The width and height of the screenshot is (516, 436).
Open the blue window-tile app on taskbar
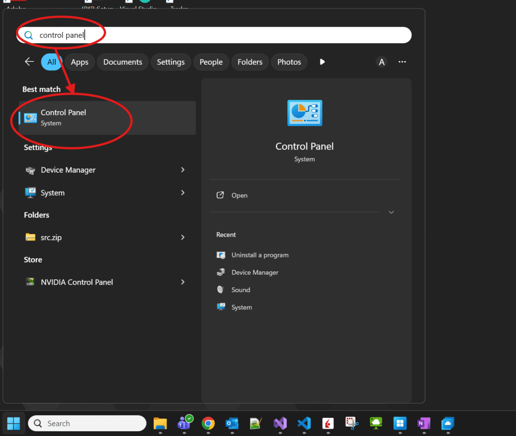tap(400, 423)
